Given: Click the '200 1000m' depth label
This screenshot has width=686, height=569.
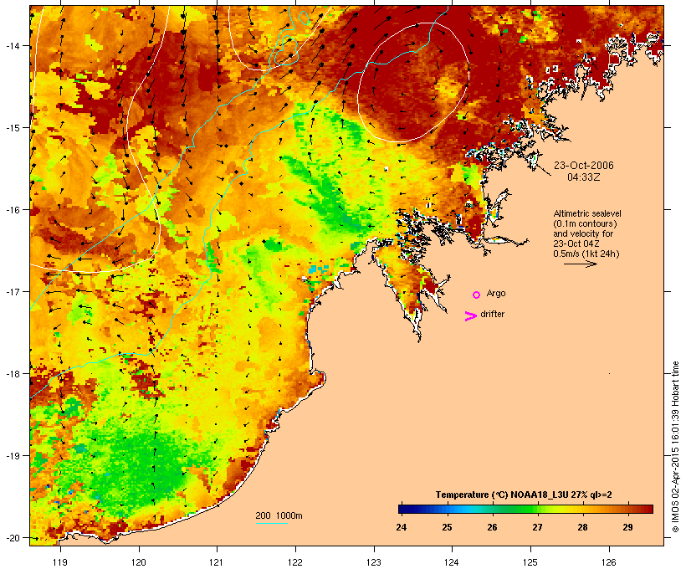Looking at the screenshot, I should 279,515.
